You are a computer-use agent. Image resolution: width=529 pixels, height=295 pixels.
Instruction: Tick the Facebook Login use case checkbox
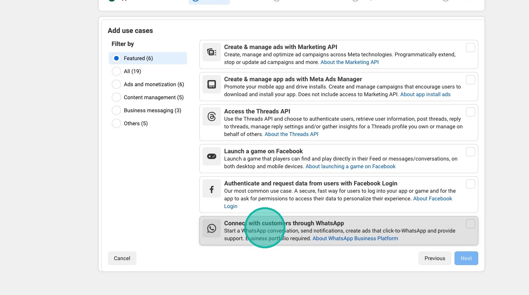point(470,184)
